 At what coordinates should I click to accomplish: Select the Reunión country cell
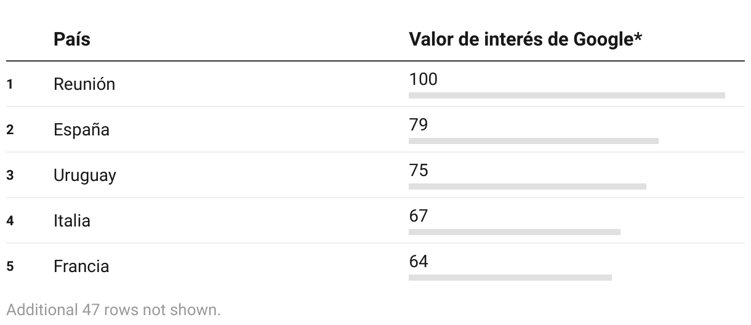click(84, 84)
